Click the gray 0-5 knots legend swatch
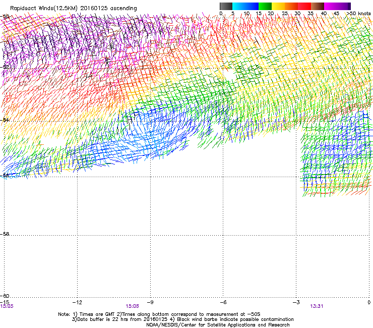Screen dimensions: 373x328 tap(226, 6)
